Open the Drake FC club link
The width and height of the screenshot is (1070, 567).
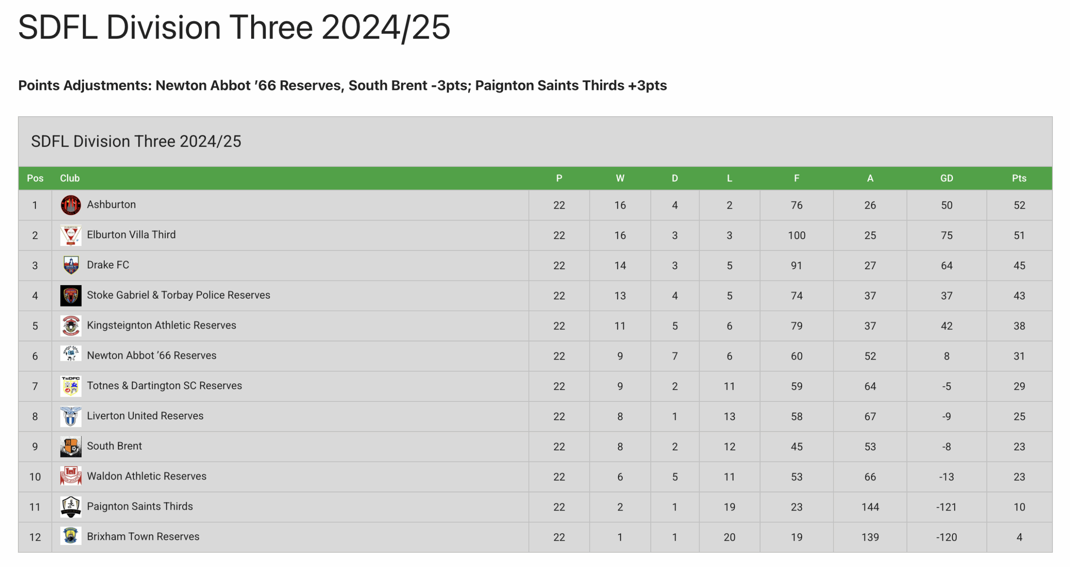click(x=108, y=265)
